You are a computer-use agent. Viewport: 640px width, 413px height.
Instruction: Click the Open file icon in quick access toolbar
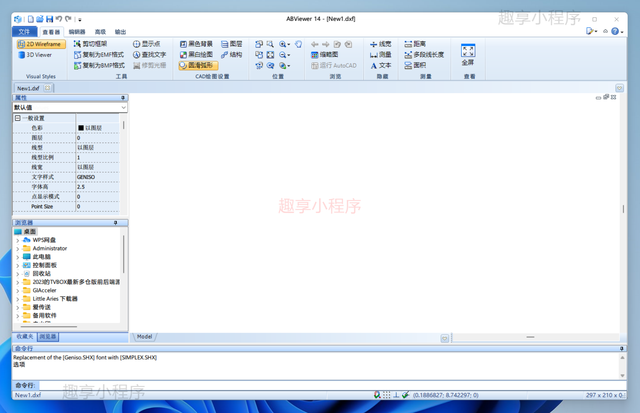(x=40, y=19)
